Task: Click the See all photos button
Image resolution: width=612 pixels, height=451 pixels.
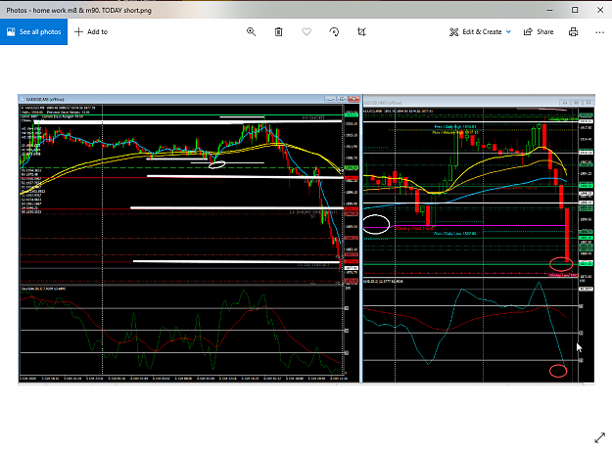Action: pyautogui.click(x=33, y=32)
